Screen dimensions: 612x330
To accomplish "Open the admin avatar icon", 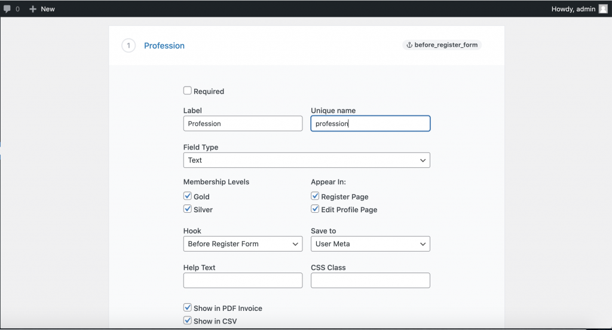I will [x=603, y=9].
